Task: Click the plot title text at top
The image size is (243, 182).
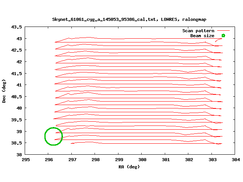Action: pyautogui.click(x=129, y=19)
